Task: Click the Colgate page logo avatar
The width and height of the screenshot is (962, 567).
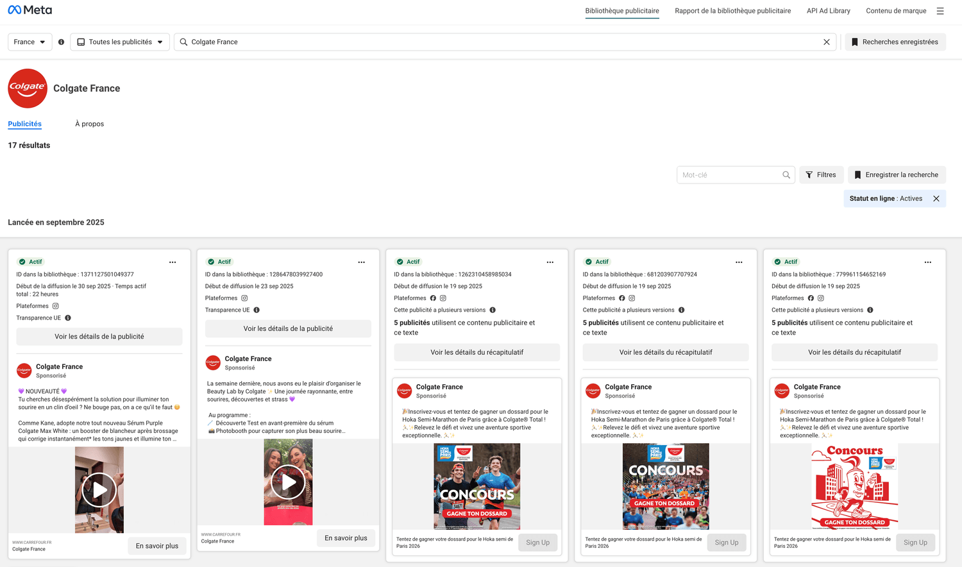Action: (x=28, y=89)
